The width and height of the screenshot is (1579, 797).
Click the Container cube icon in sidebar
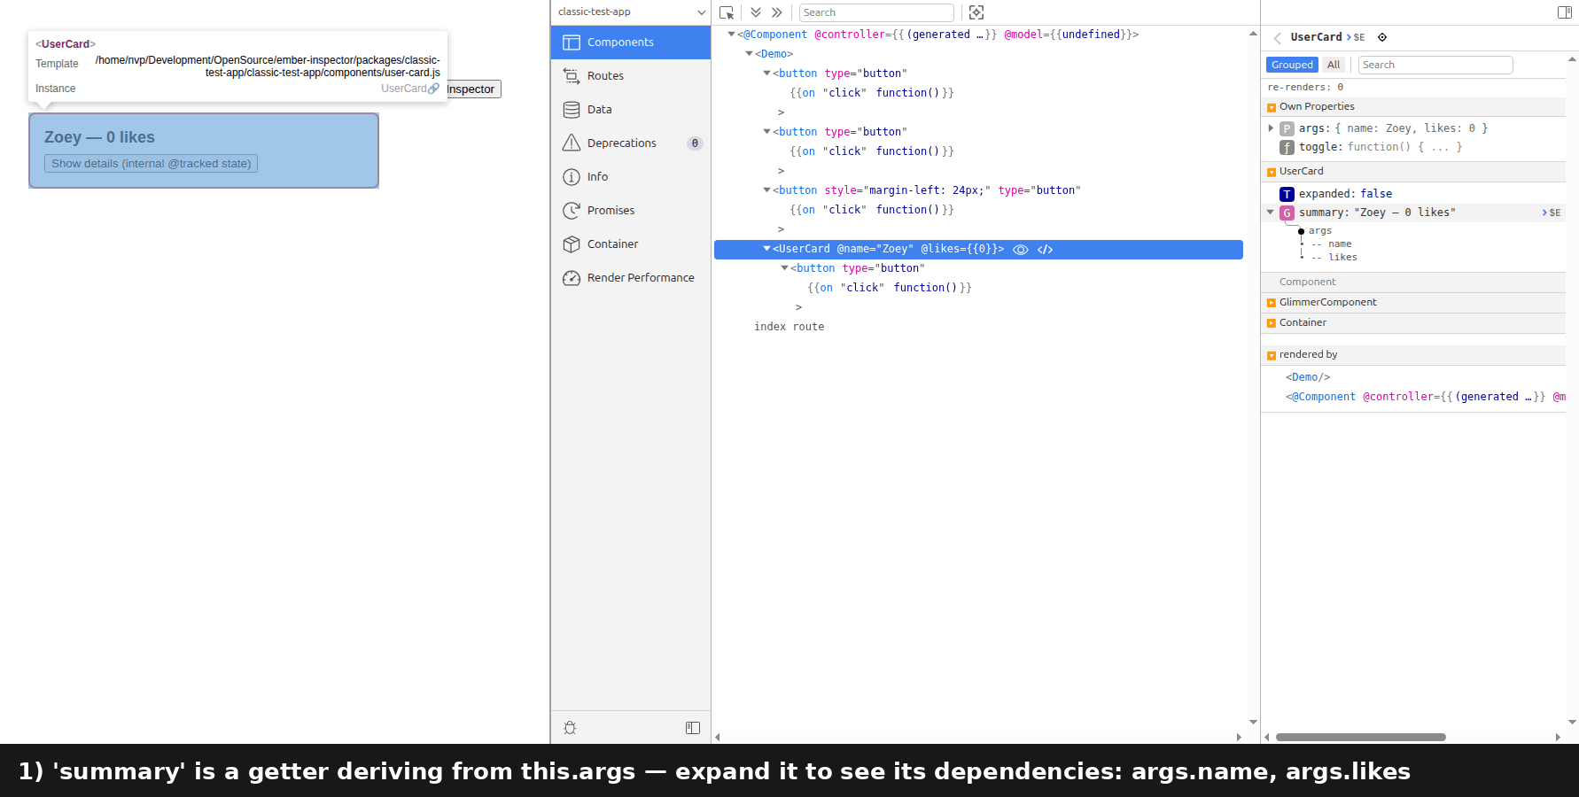(572, 244)
